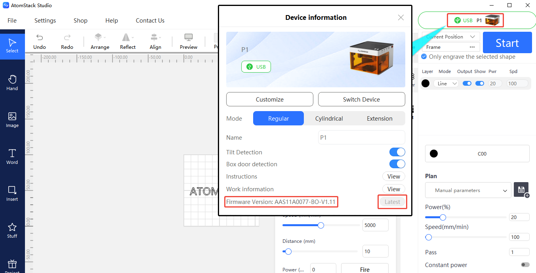The image size is (536, 273).
Task: Click the save plan disk icon
Action: pyautogui.click(x=521, y=190)
